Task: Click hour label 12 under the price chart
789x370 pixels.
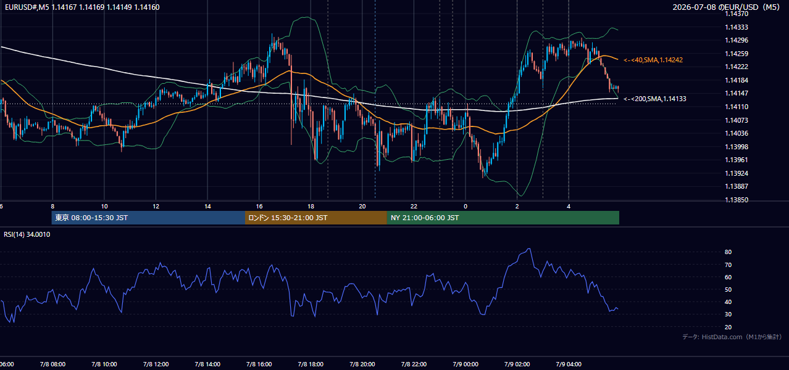Action: coord(156,206)
